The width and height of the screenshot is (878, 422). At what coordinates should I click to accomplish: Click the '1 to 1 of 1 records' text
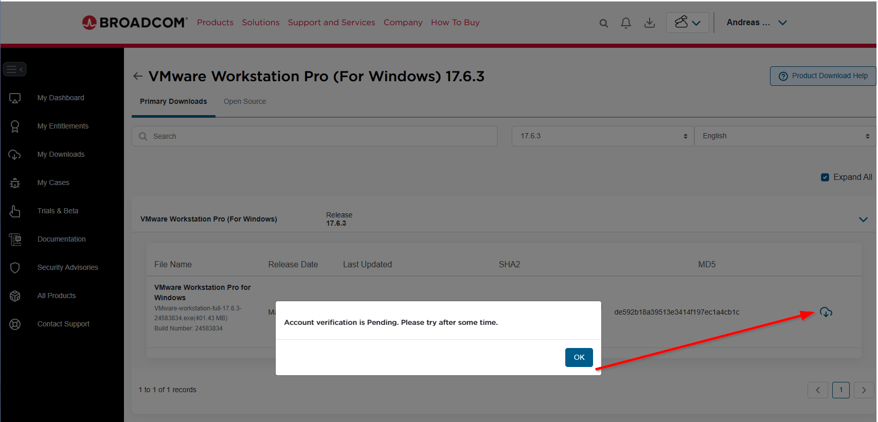point(167,390)
